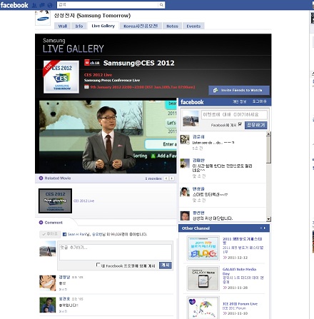This screenshot has width=314, height=319.
Task: Open the ICE 2011 Forum Live link
Action: [240, 304]
